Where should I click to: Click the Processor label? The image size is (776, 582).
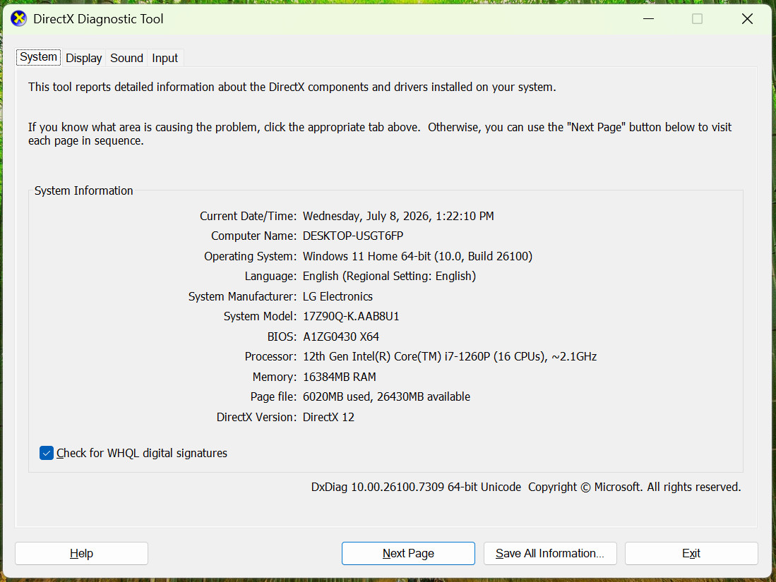pos(270,356)
